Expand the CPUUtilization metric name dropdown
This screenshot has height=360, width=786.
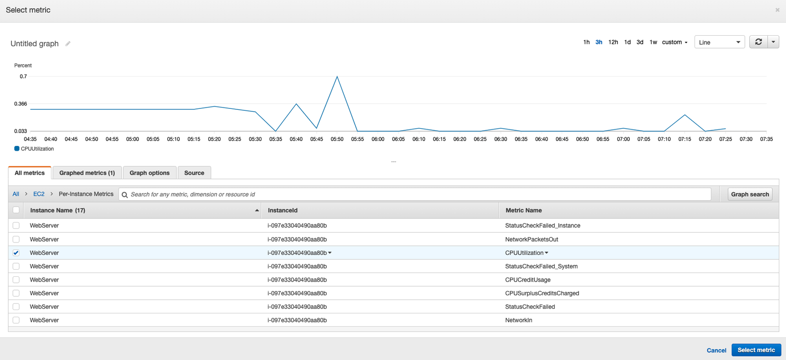546,253
